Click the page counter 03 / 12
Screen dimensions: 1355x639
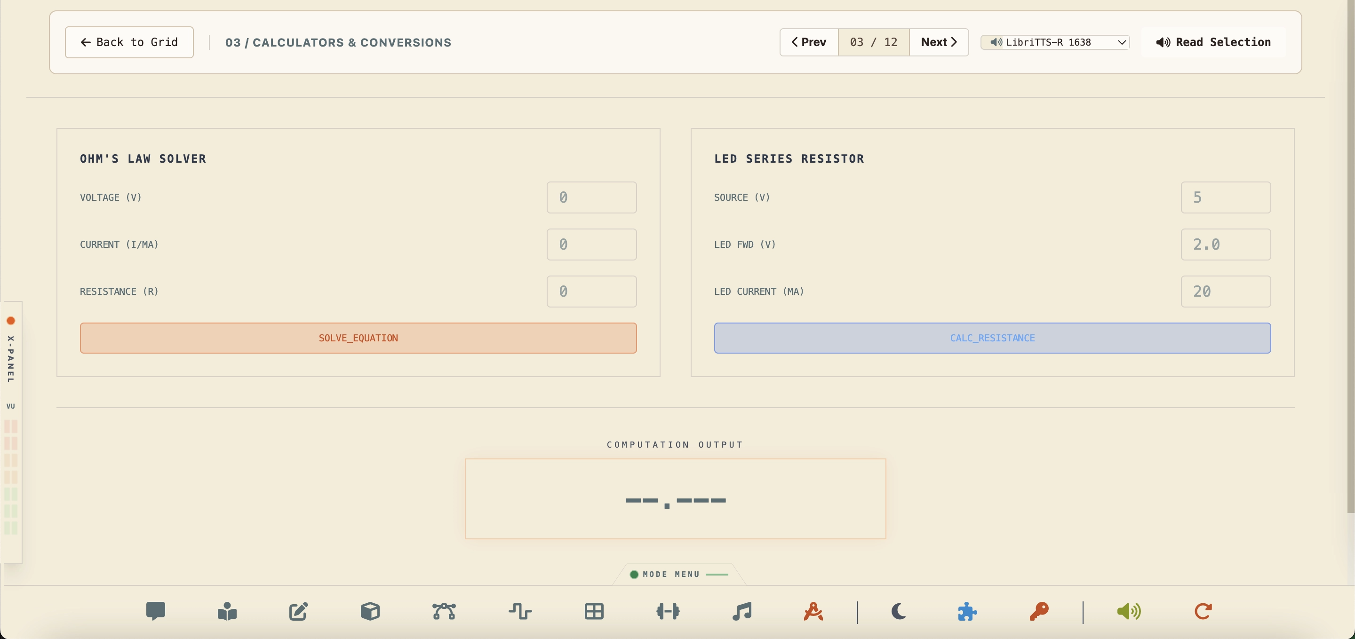pyautogui.click(x=874, y=42)
